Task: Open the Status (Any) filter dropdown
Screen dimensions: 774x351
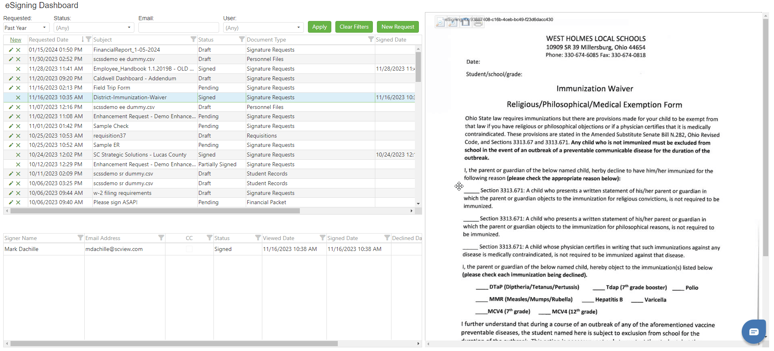Action: point(94,28)
